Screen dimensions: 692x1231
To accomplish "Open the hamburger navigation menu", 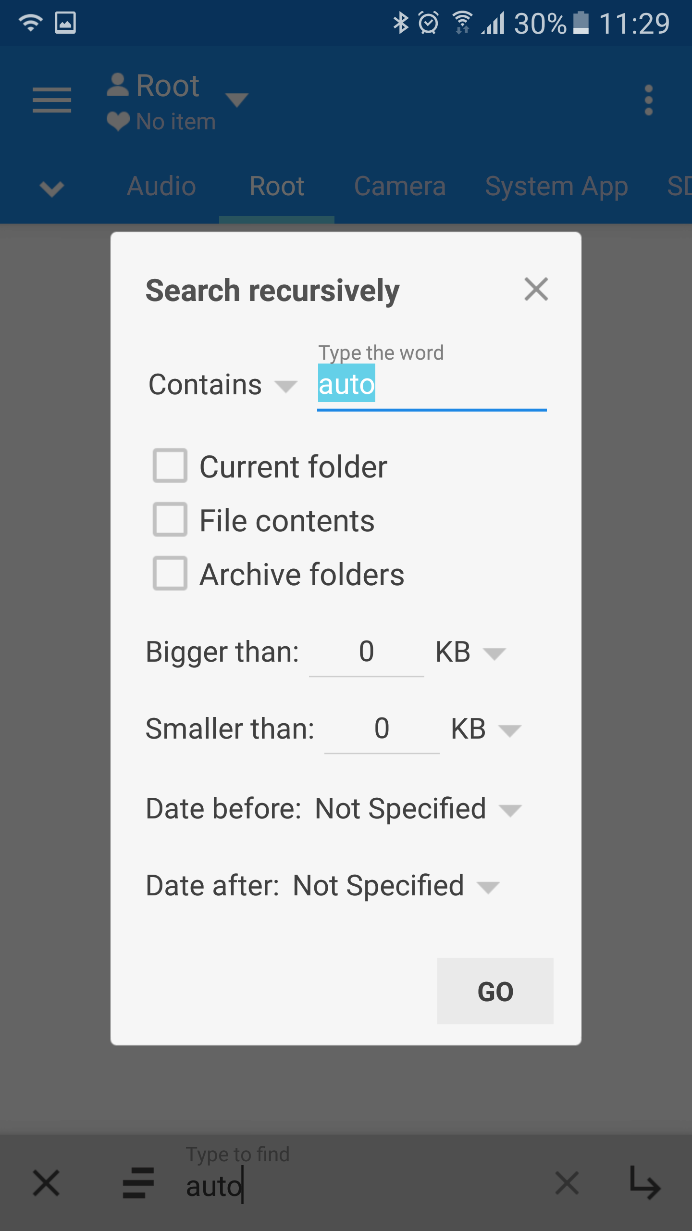I will tap(52, 100).
